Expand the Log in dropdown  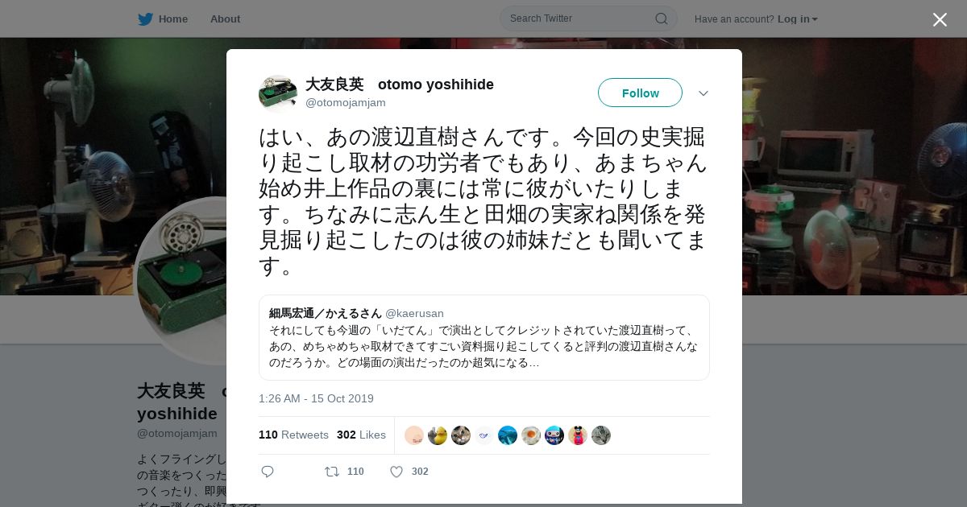[798, 19]
